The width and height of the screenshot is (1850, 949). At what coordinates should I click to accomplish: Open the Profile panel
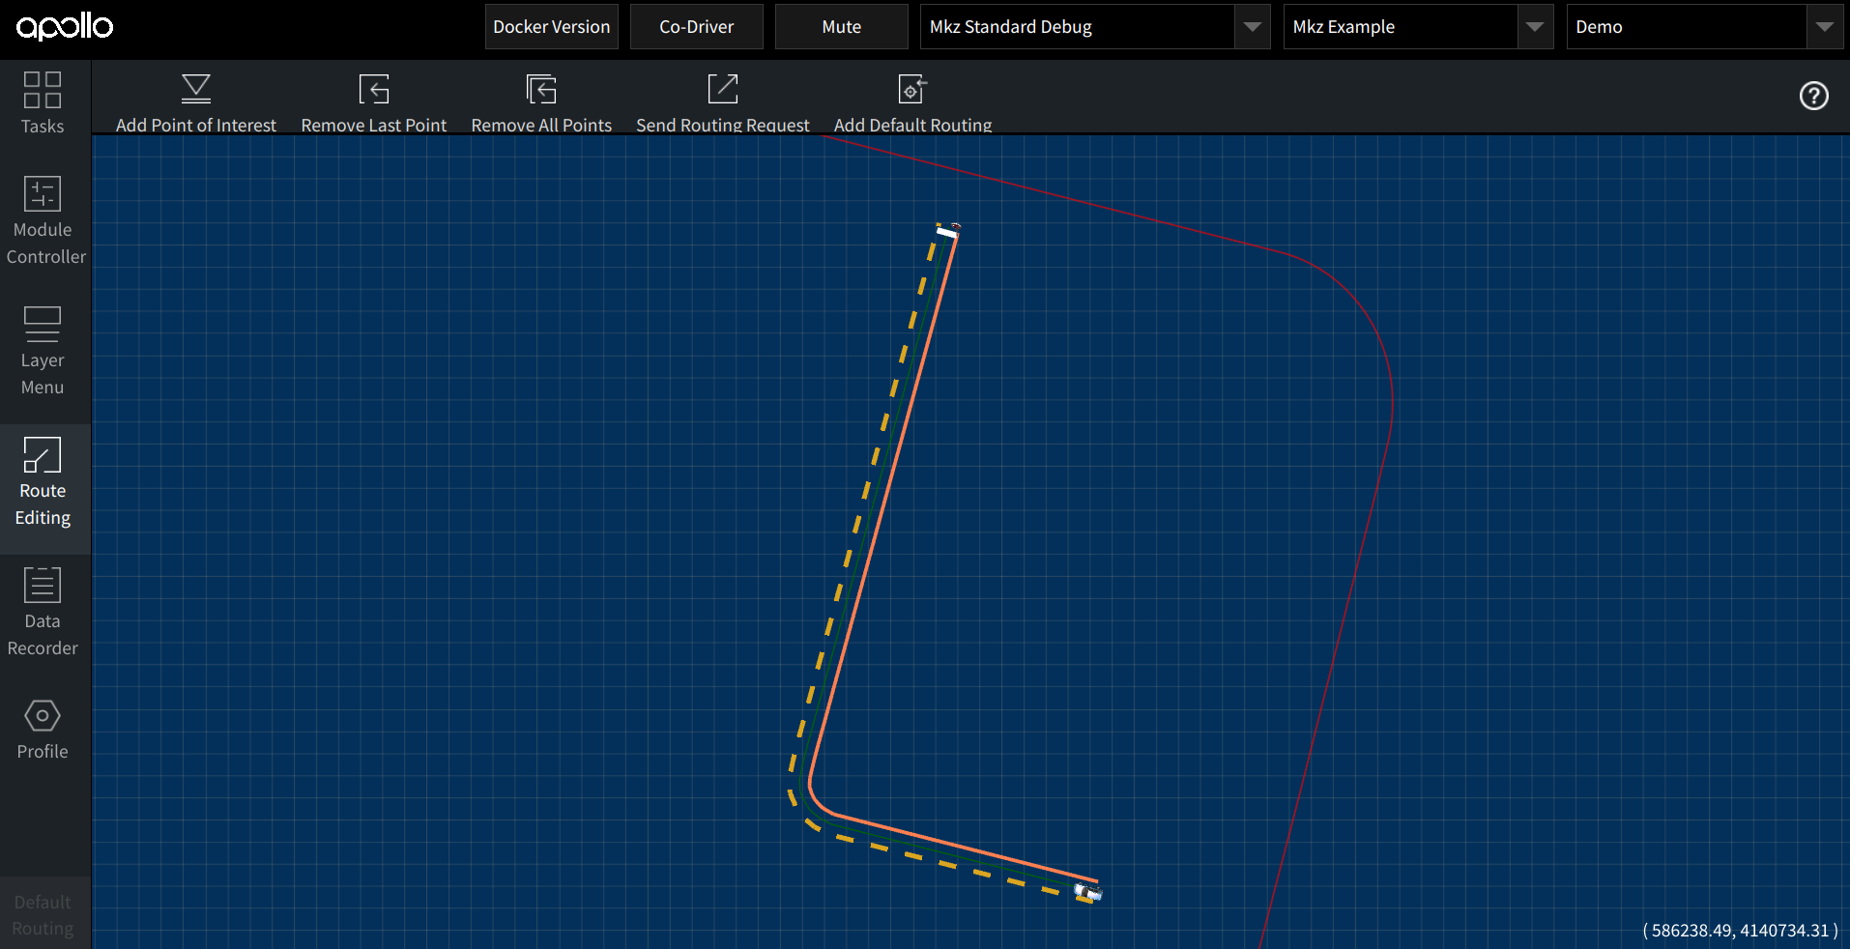42,730
